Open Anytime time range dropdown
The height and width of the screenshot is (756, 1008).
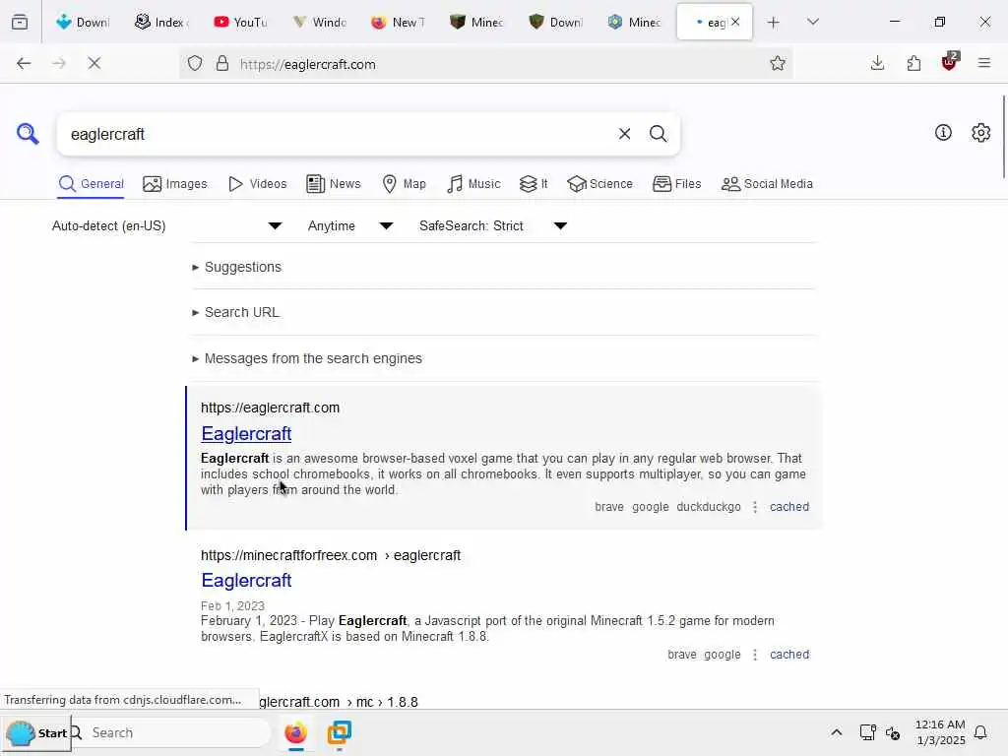coord(350,225)
